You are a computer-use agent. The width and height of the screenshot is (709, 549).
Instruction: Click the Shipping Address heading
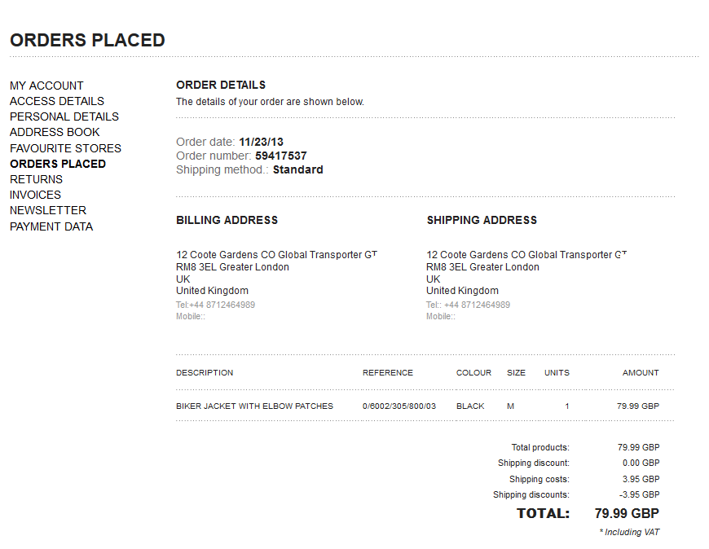(x=482, y=220)
